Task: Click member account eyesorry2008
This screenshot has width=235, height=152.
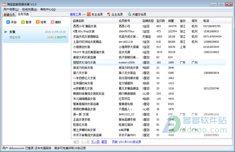Action: pyautogui.click(x=127, y=62)
